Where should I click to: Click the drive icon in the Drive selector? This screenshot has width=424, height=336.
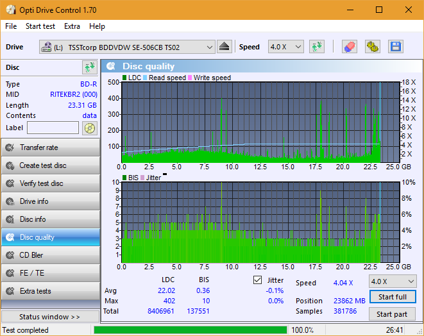point(46,47)
